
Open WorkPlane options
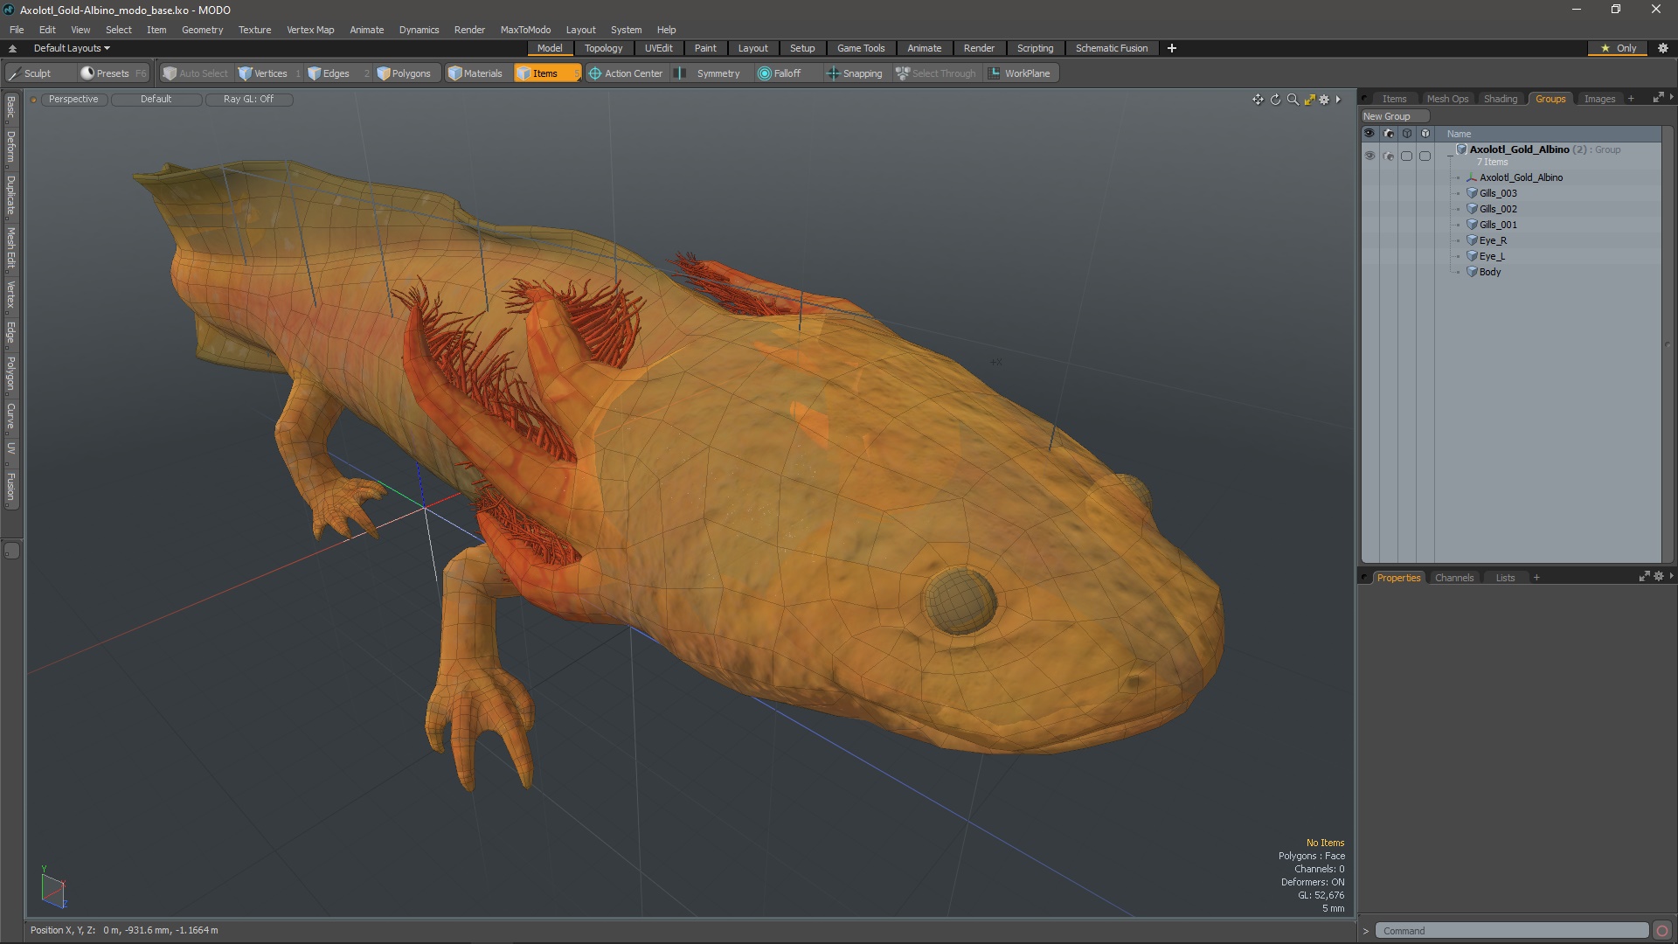pyautogui.click(x=1020, y=73)
